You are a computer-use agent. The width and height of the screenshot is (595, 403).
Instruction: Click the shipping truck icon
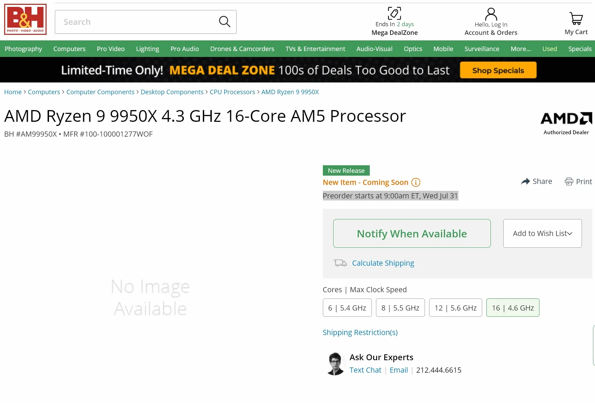(x=340, y=263)
